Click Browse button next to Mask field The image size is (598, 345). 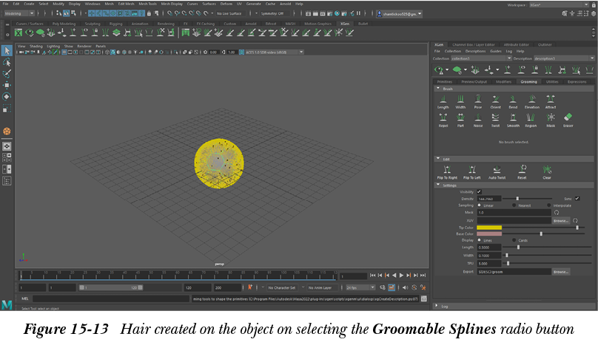click(561, 220)
